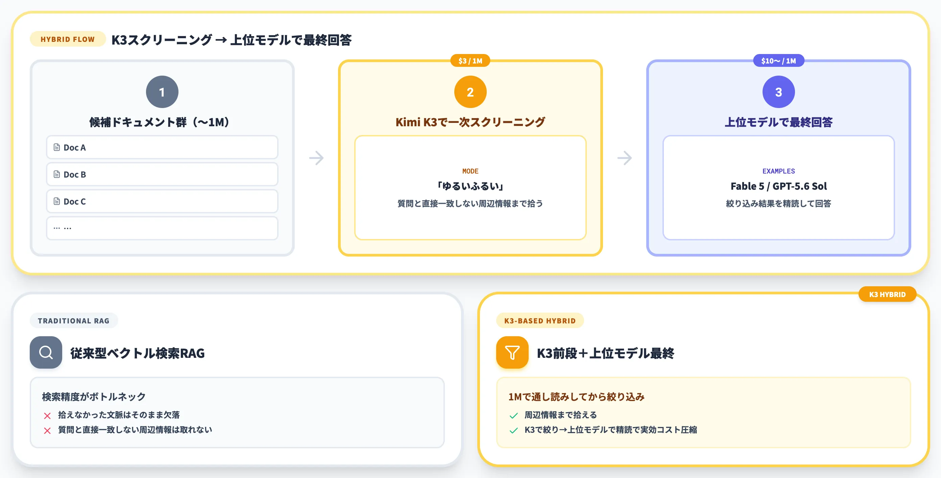Image resolution: width=941 pixels, height=478 pixels.
Task: Click the subheading 検索精度がボトルネック
Action: click(x=94, y=397)
